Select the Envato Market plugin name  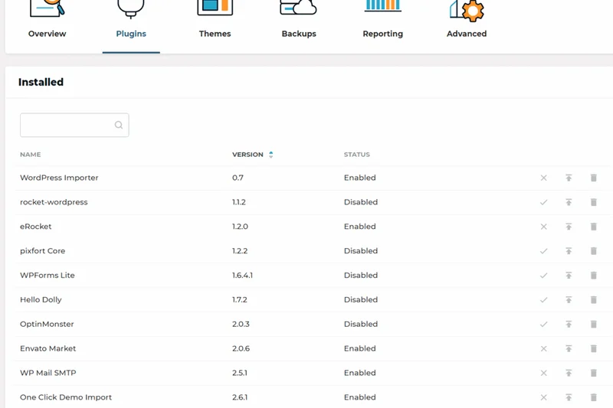point(48,348)
